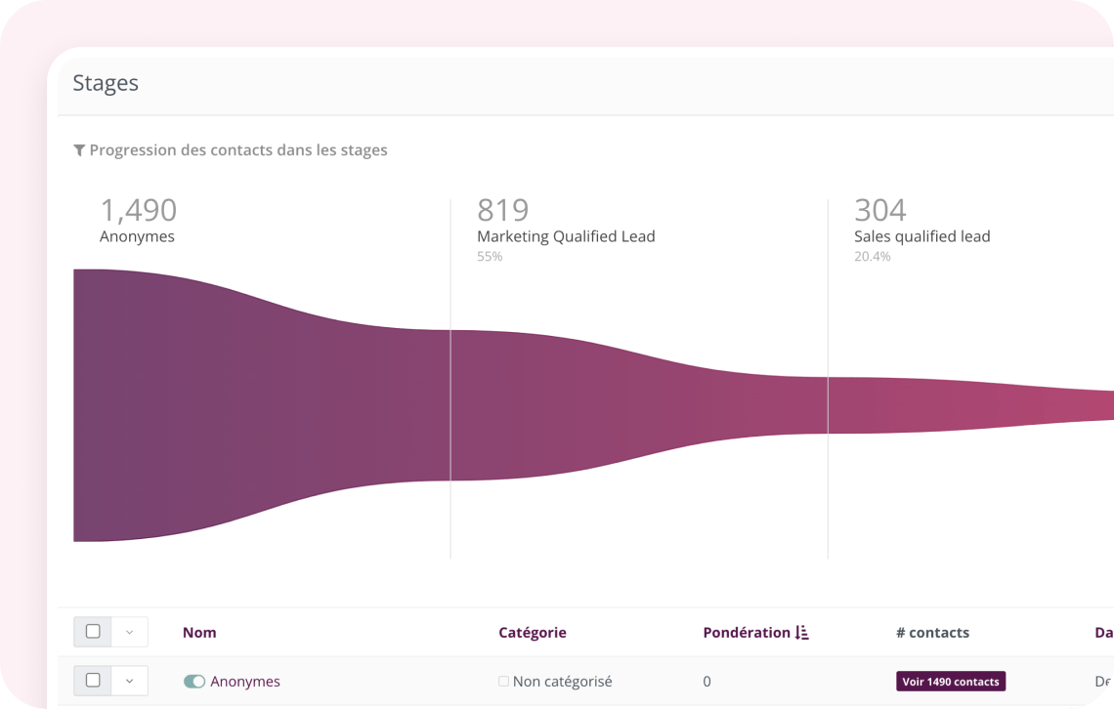This screenshot has width=1114, height=709.
Task: Open the Anonymes stage name link
Action: pos(245,682)
